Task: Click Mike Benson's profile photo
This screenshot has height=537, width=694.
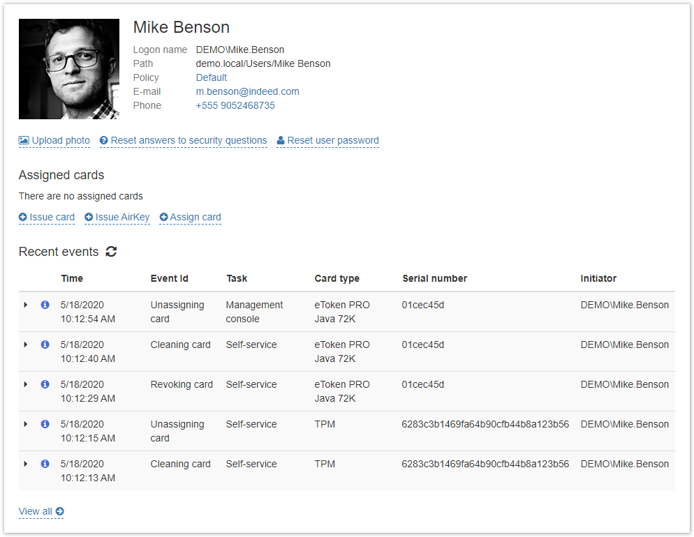Action: pos(69,69)
